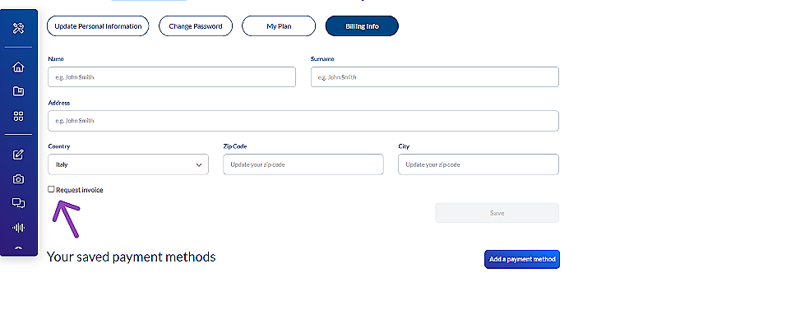The width and height of the screenshot is (791, 333).
Task: Click the tools logo icon in sidebar
Action: coord(19,29)
